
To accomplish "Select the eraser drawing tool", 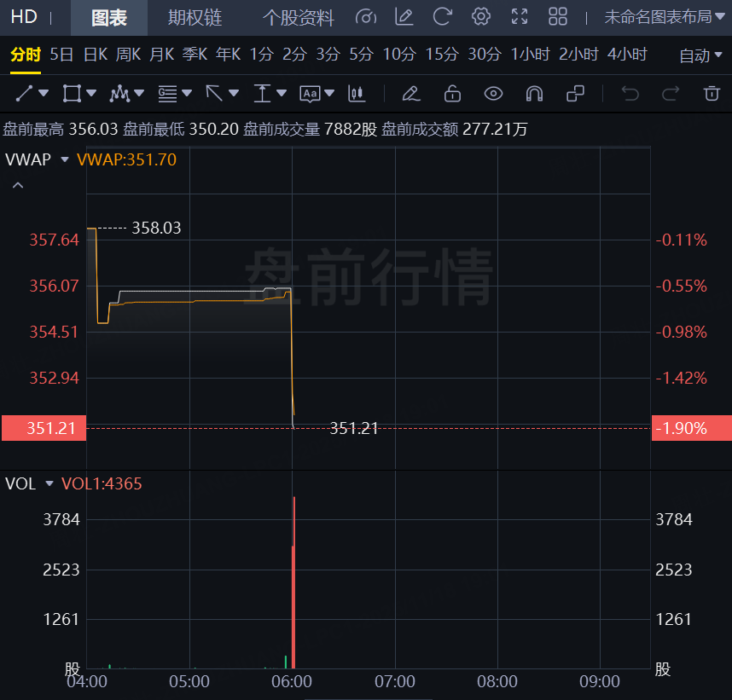I will [410, 93].
